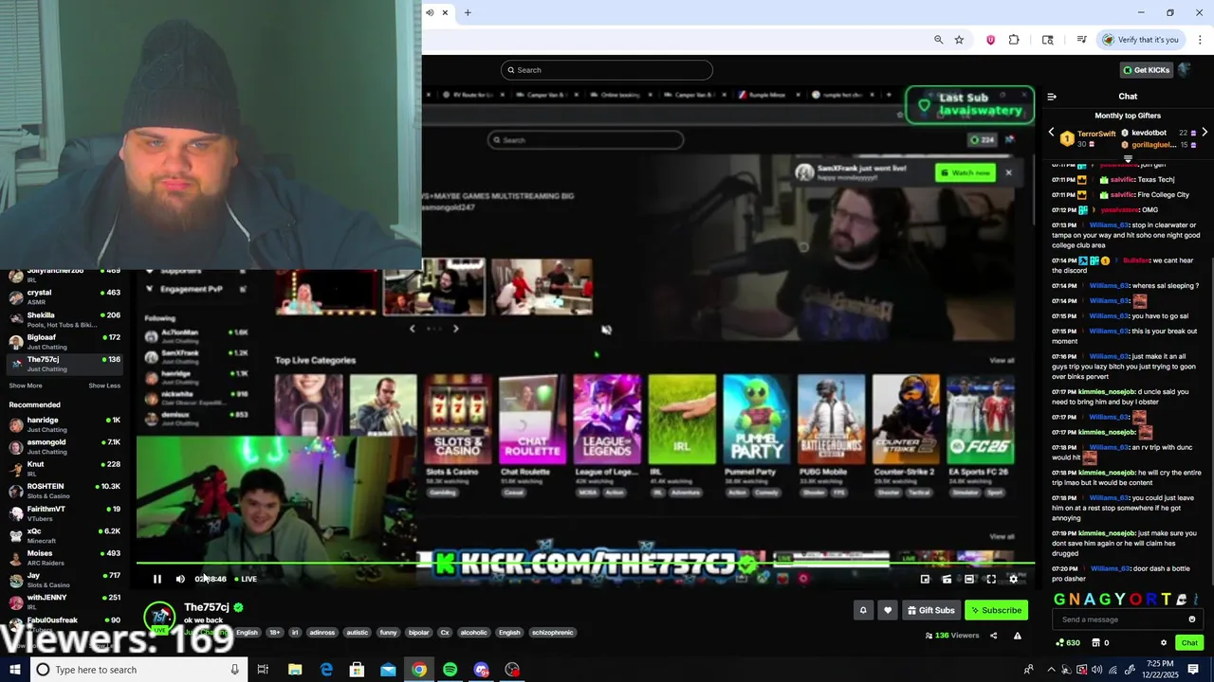The height and width of the screenshot is (682, 1214).
Task: Toggle the notification bell for The757cj
Action: click(x=863, y=610)
